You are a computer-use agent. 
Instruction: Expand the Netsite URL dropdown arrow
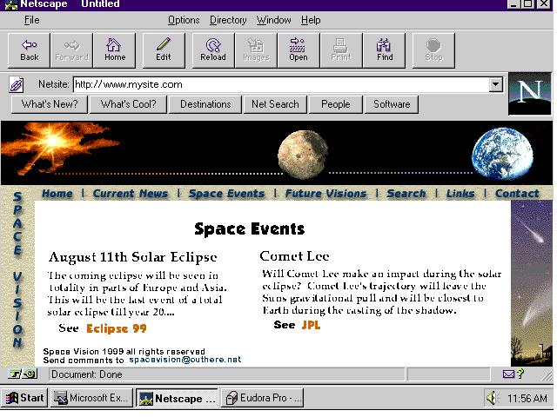496,84
